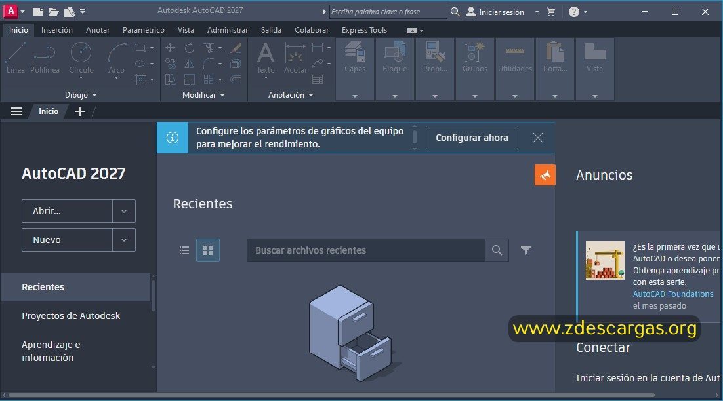Expand the Abrir dropdown arrow
The width and height of the screenshot is (723, 401).
[124, 211]
